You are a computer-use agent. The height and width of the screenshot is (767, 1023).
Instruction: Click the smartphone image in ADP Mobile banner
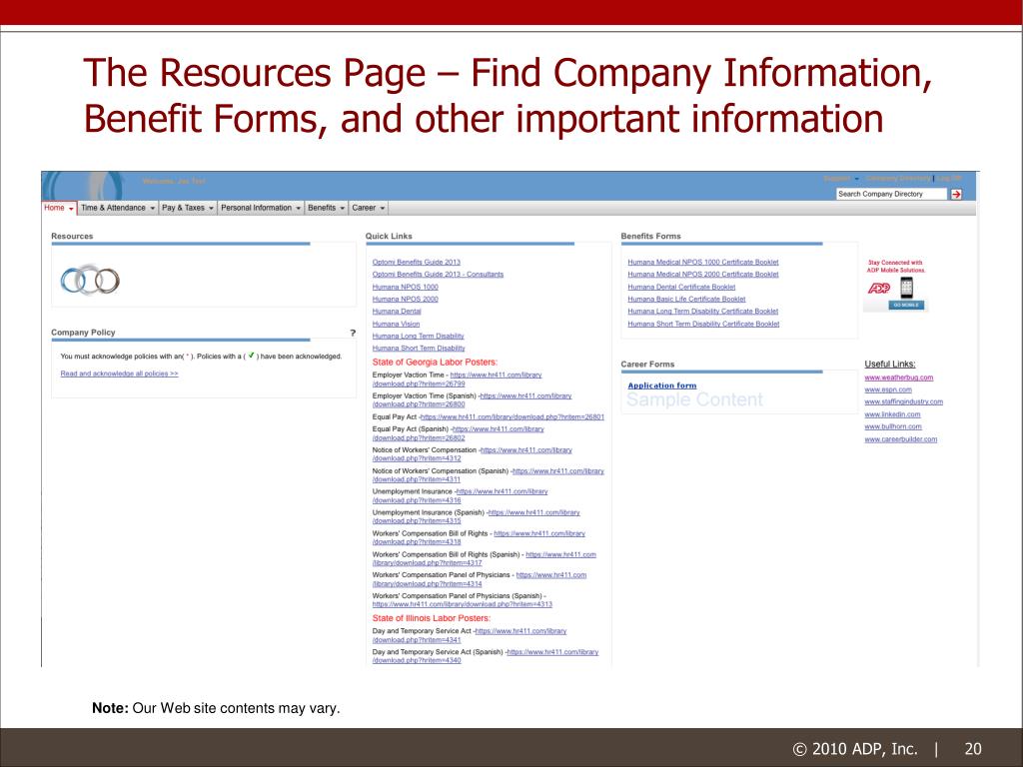(906, 287)
